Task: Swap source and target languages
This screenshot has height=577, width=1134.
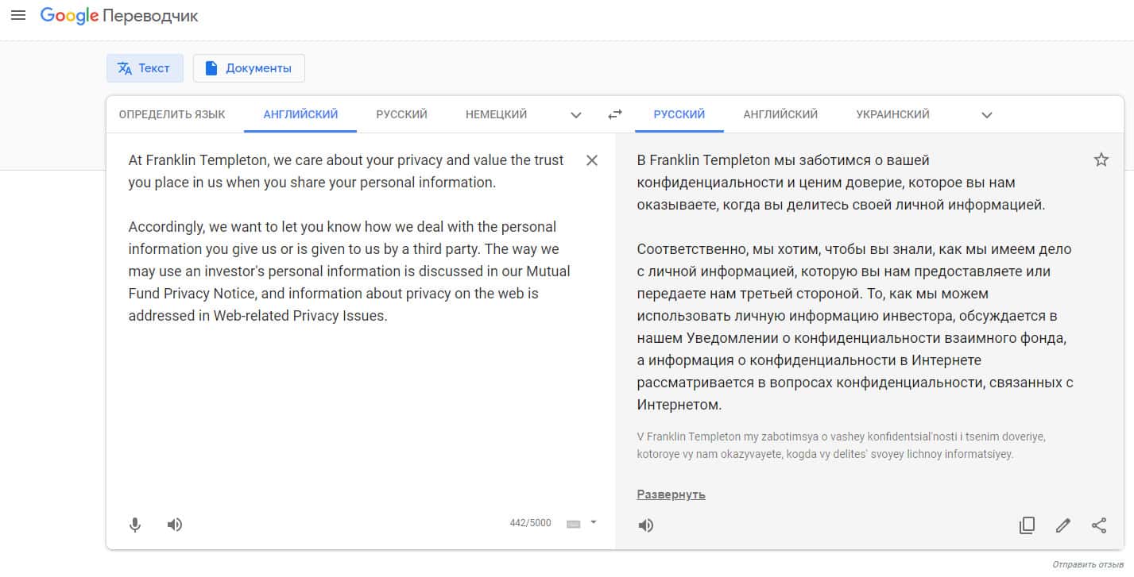Action: point(614,114)
